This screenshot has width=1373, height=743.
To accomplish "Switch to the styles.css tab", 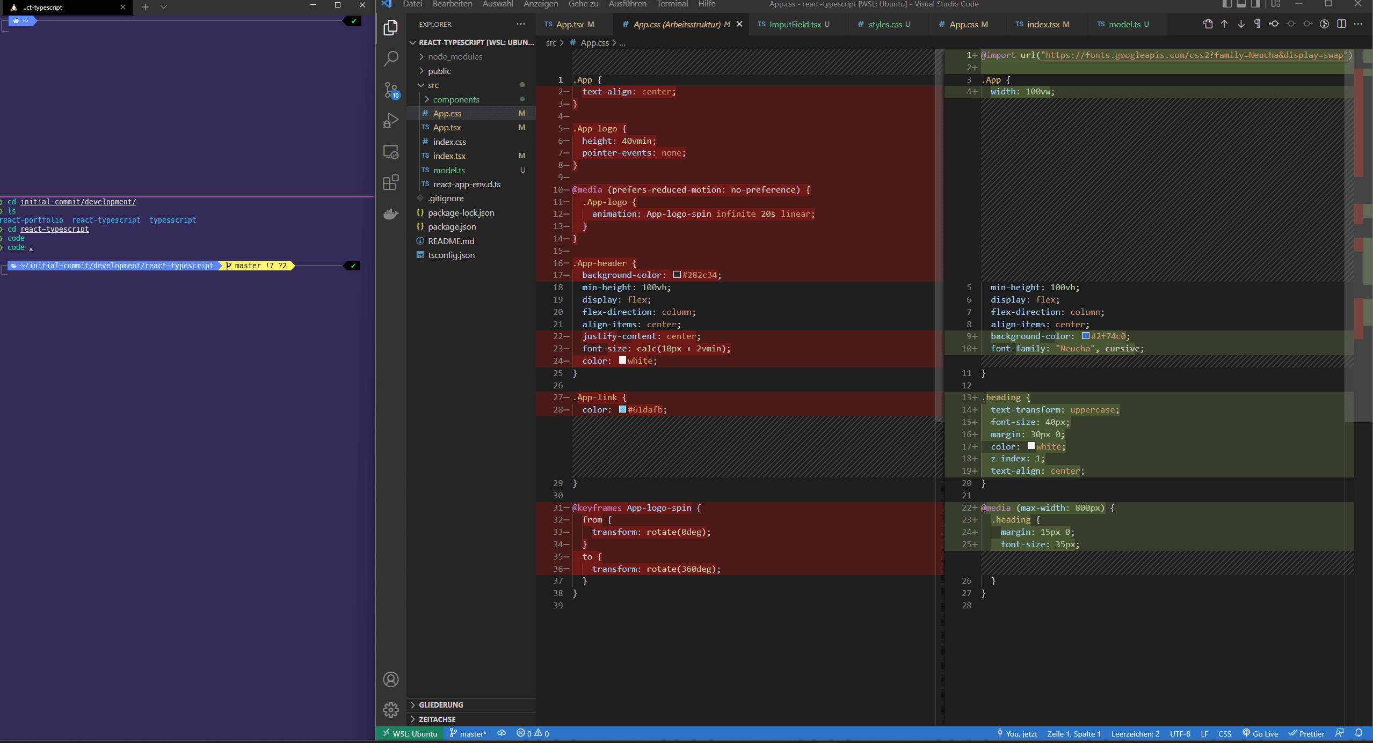I will tap(885, 25).
